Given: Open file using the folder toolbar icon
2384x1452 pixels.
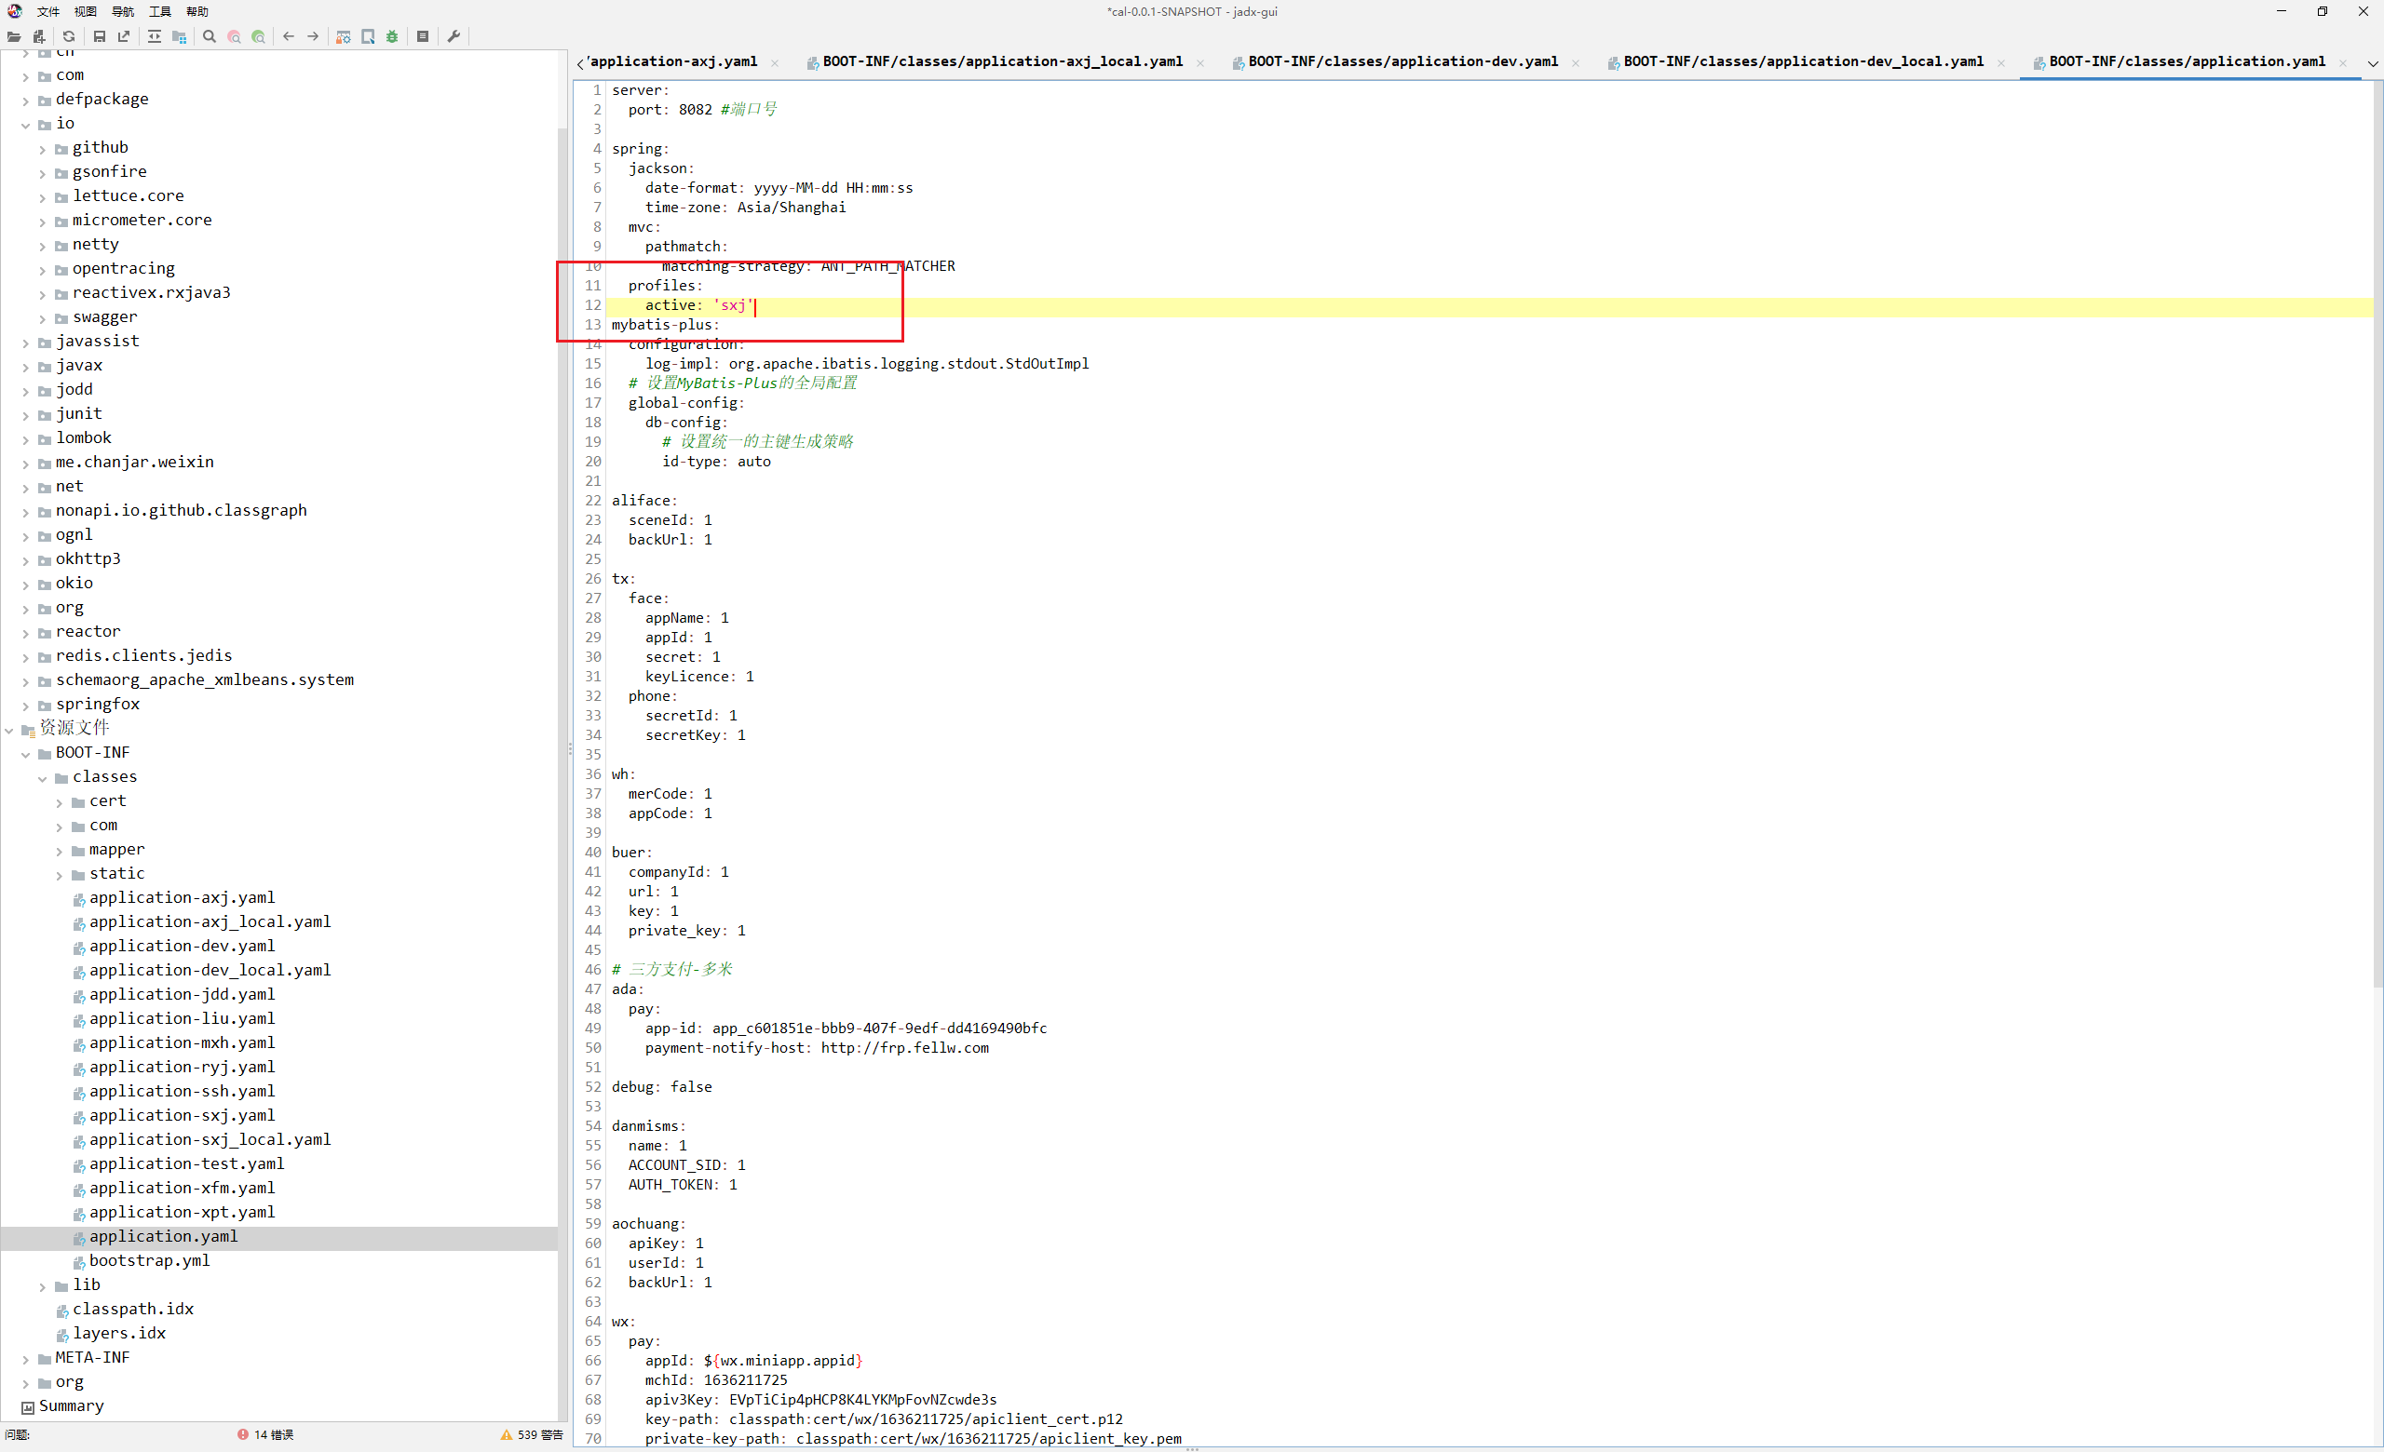Looking at the screenshot, I should pyautogui.click(x=14, y=36).
